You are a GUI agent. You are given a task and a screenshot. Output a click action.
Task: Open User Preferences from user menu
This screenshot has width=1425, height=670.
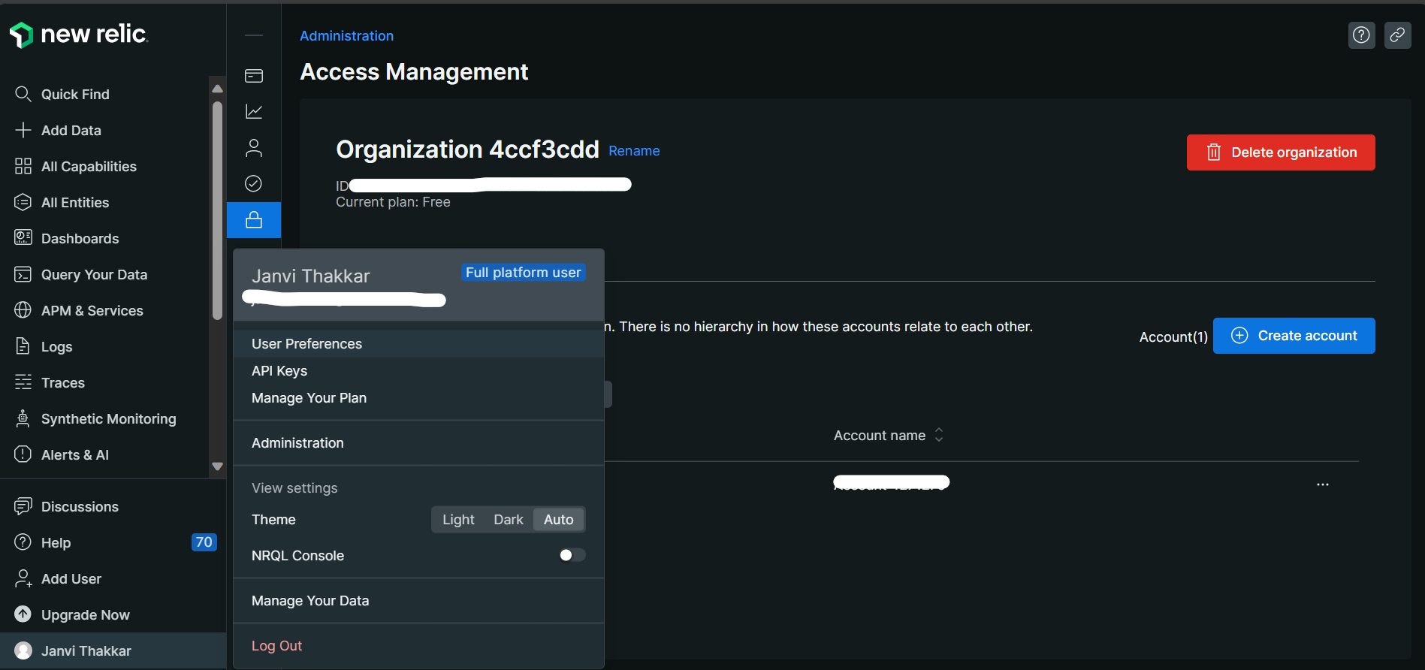coord(306,344)
